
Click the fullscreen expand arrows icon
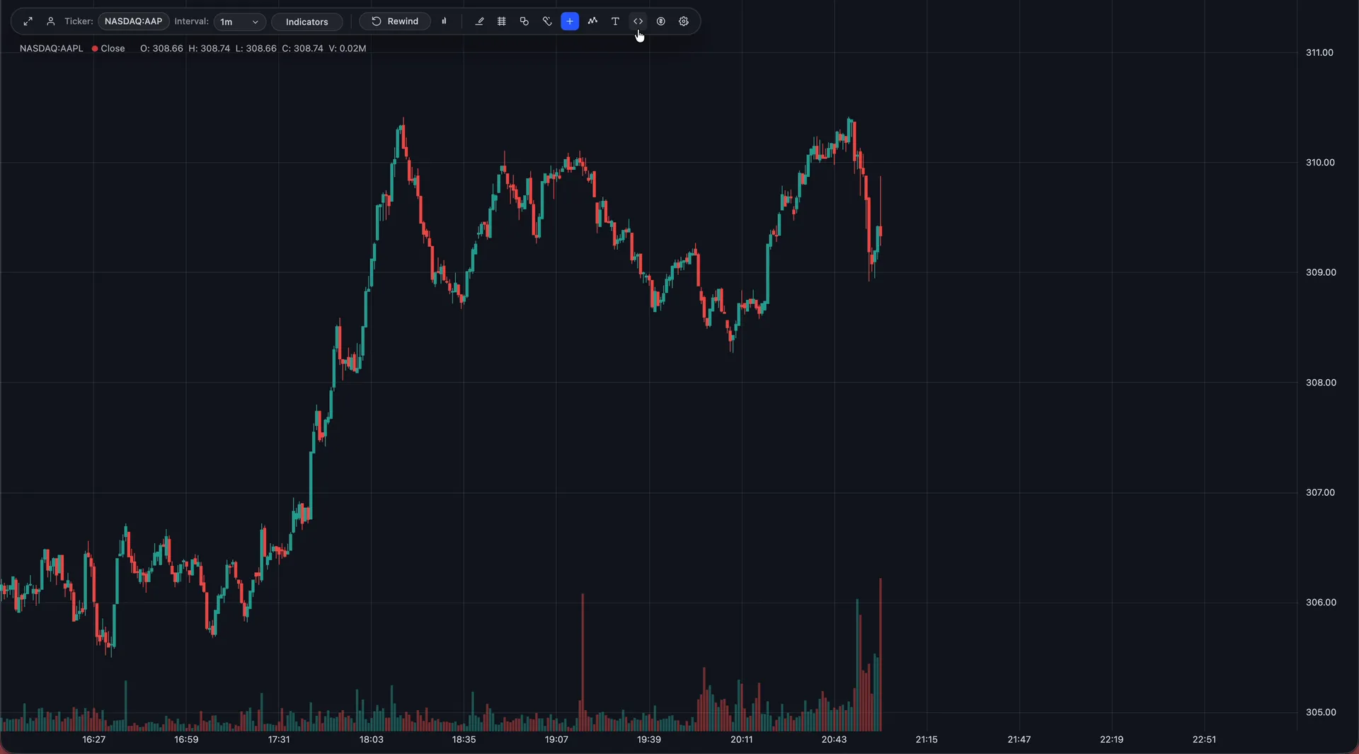(x=28, y=21)
